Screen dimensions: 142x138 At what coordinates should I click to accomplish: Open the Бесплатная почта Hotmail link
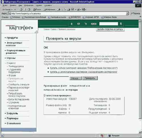click(x=34, y=17)
